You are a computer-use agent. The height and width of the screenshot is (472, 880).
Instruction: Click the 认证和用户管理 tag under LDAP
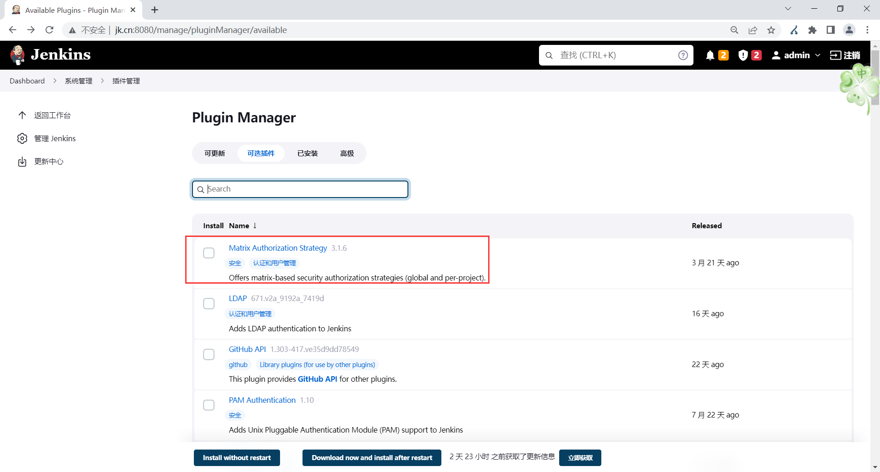coord(250,314)
